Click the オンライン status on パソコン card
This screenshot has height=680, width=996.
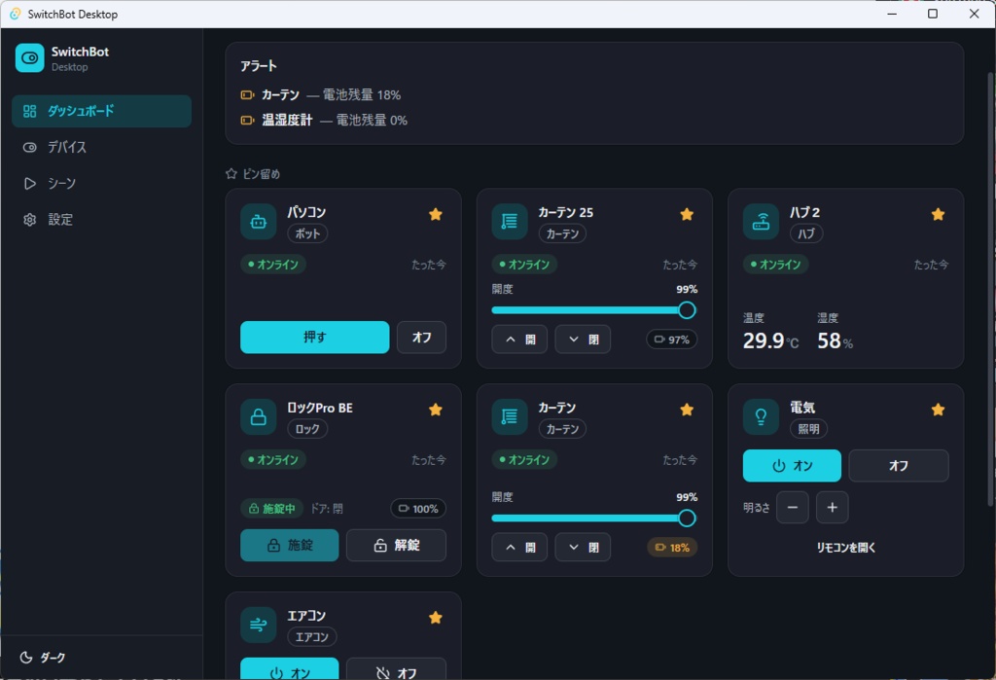[273, 265]
